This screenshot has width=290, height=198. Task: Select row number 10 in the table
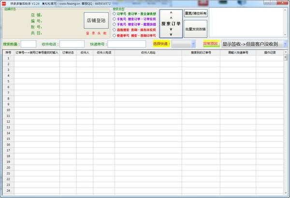(x=8, y=110)
